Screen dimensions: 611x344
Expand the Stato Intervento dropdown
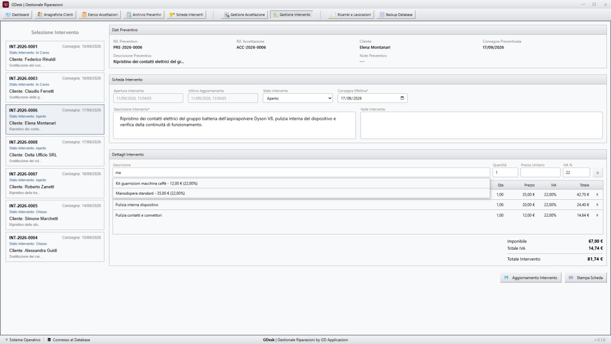pyautogui.click(x=297, y=98)
